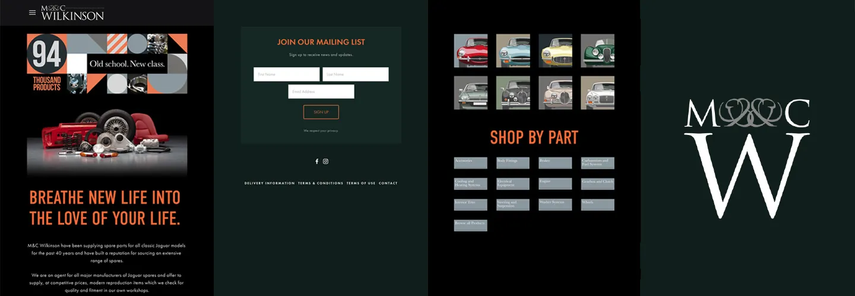
Task: Open the Body Fittings part category
Action: 513,163
